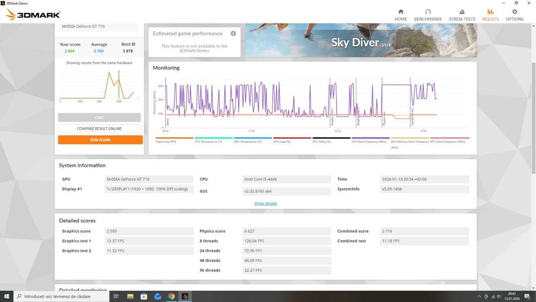Open Microsoft Store from taskbar
Image resolution: width=536 pixels, height=302 pixels.
(x=144, y=297)
